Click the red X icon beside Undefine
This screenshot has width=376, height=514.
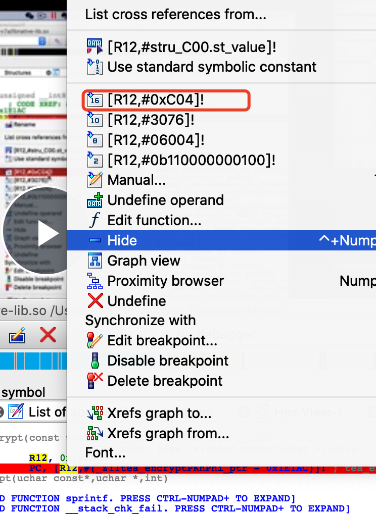coord(95,300)
